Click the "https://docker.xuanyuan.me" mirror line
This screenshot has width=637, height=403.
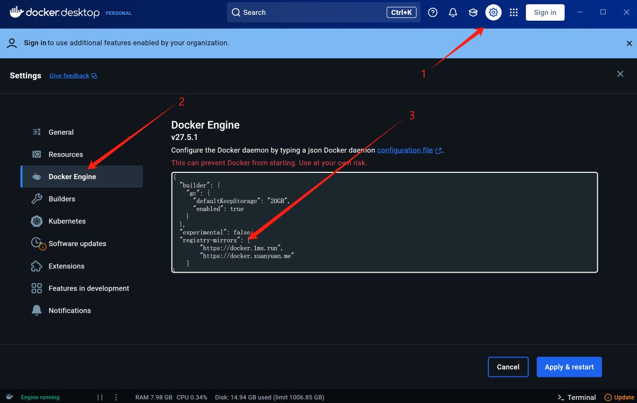(247, 256)
